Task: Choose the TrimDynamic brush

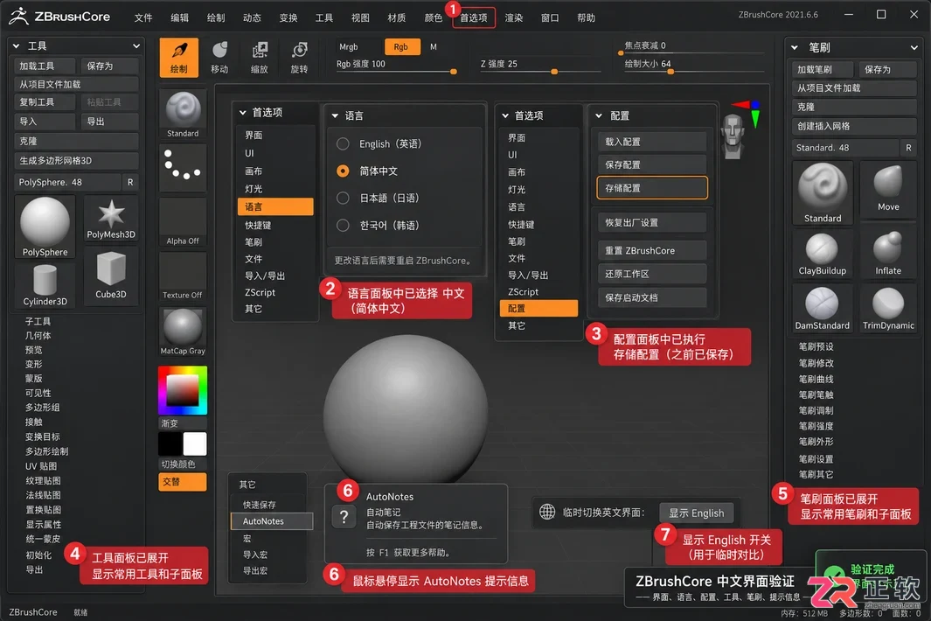Action: coord(888,308)
